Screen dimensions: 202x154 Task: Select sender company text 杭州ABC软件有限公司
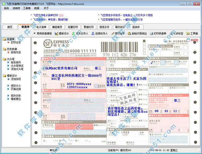(61, 68)
